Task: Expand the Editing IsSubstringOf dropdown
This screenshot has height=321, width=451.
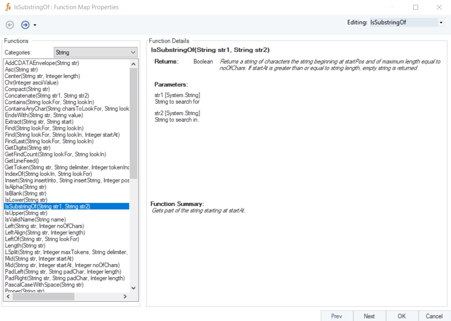Action: pyautogui.click(x=441, y=22)
